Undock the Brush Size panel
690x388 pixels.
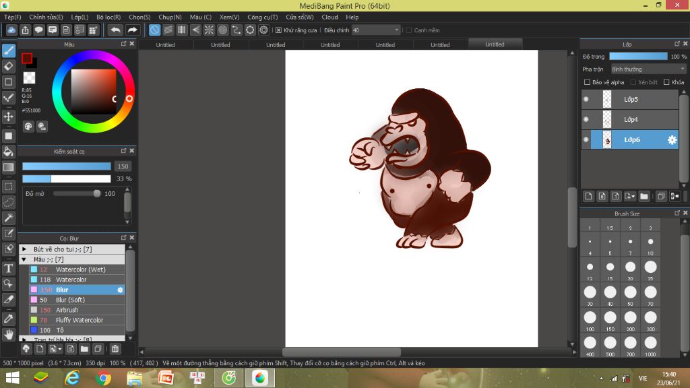tap(677, 213)
